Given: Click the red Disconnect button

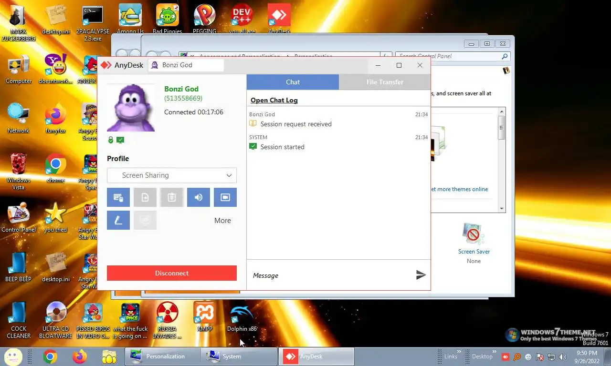Looking at the screenshot, I should [172, 273].
